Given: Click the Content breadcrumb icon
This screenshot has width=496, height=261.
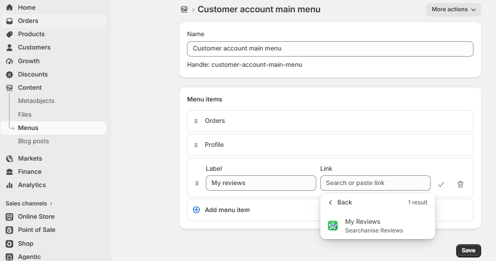Looking at the screenshot, I should point(184,10).
